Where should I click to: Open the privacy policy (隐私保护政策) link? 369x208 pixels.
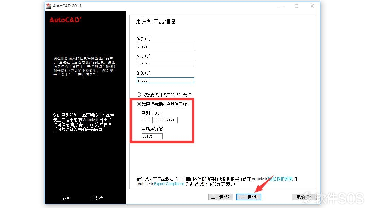click(x=281, y=179)
